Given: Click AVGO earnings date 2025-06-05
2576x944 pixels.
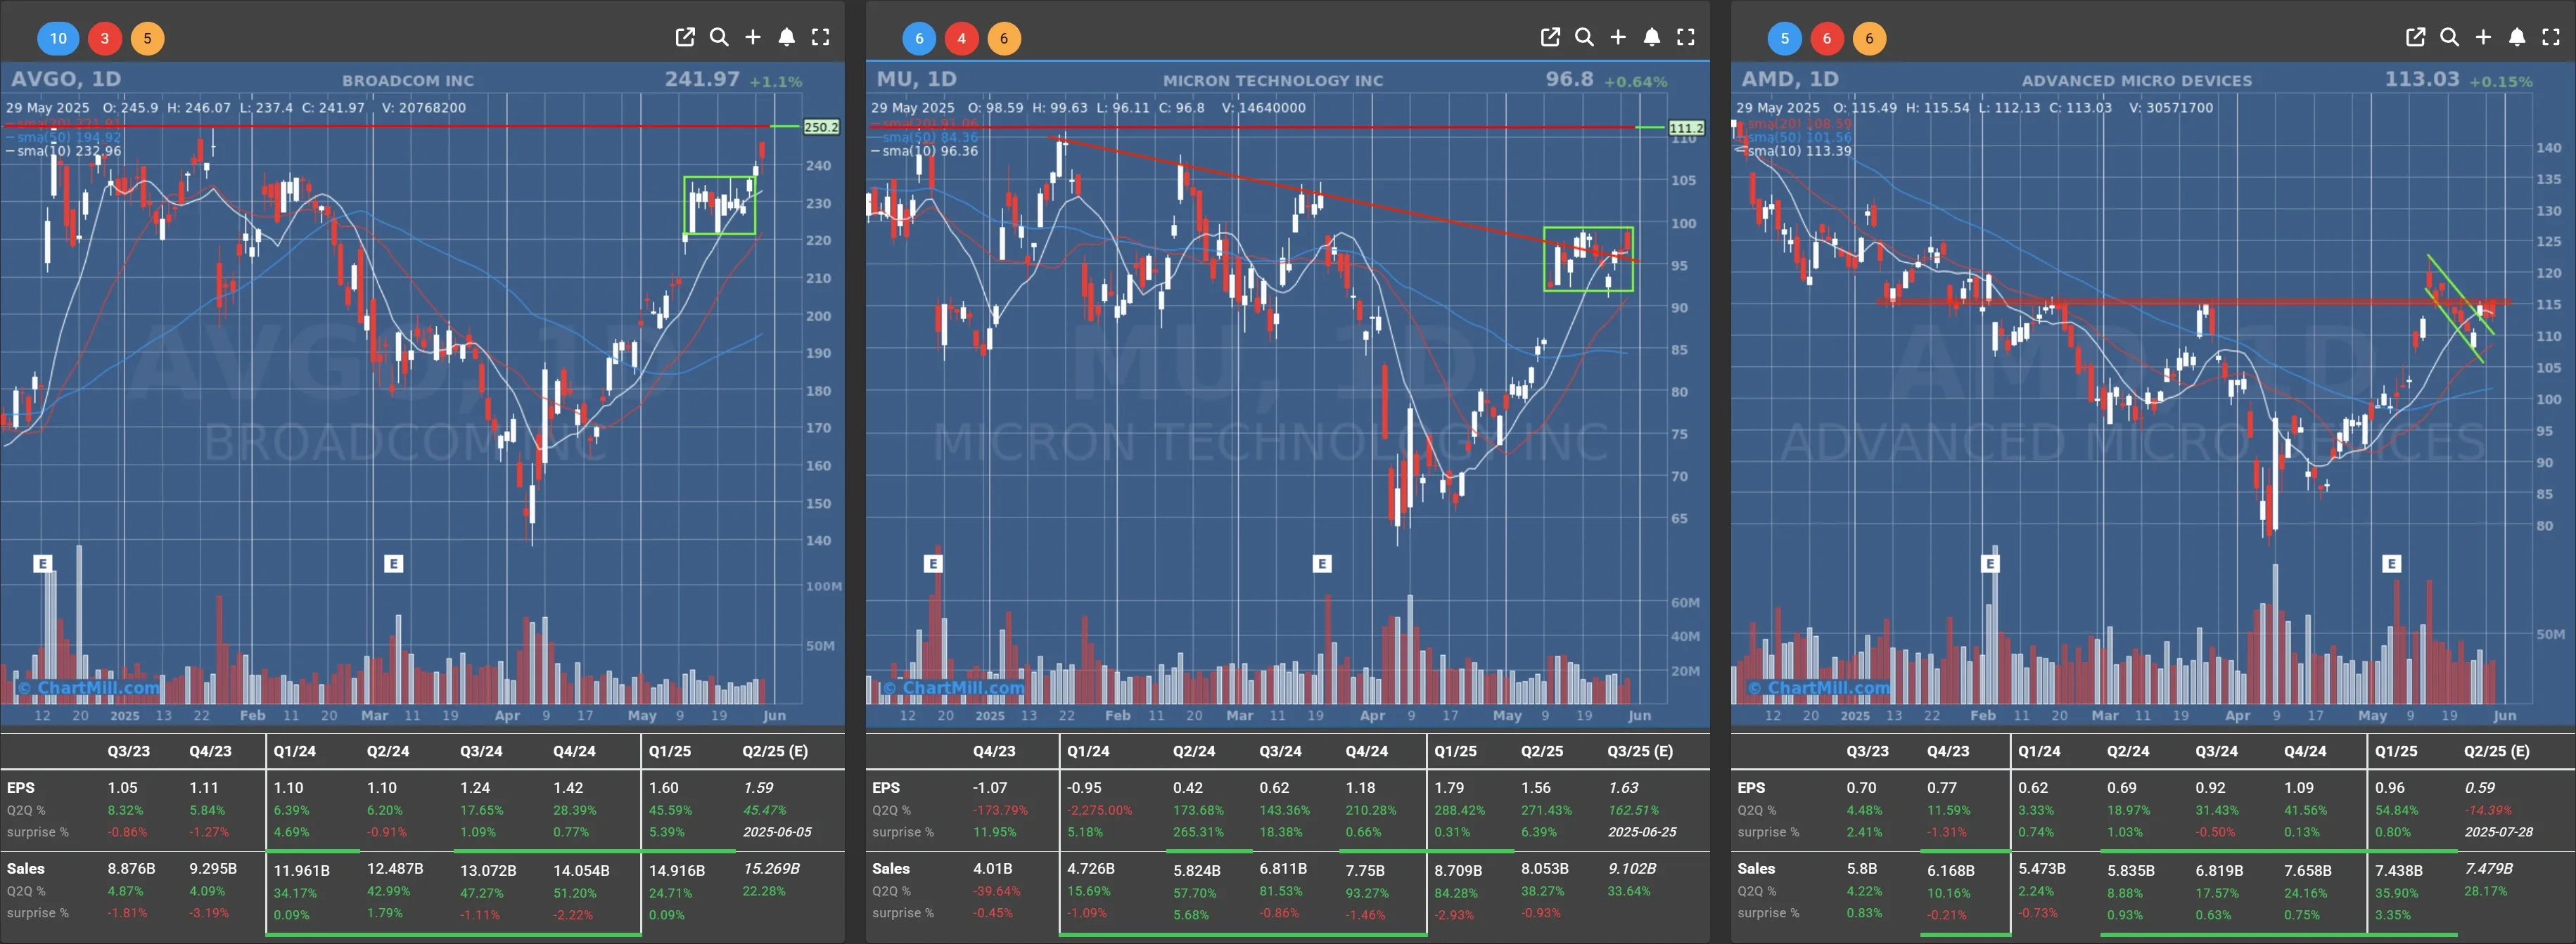Looking at the screenshot, I should pyautogui.click(x=777, y=832).
